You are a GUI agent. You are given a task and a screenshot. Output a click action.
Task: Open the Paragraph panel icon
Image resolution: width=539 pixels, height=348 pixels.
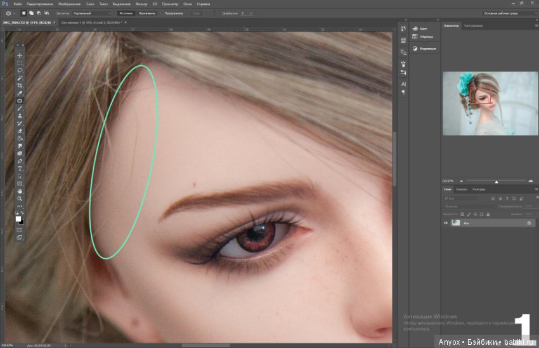403,92
